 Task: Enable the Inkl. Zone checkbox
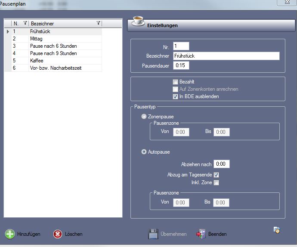pos(217,182)
